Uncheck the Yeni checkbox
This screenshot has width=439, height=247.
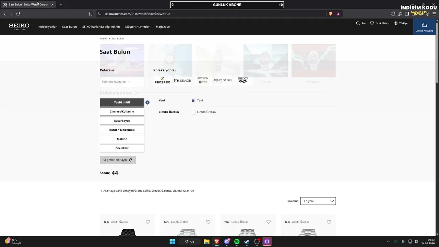tap(193, 101)
